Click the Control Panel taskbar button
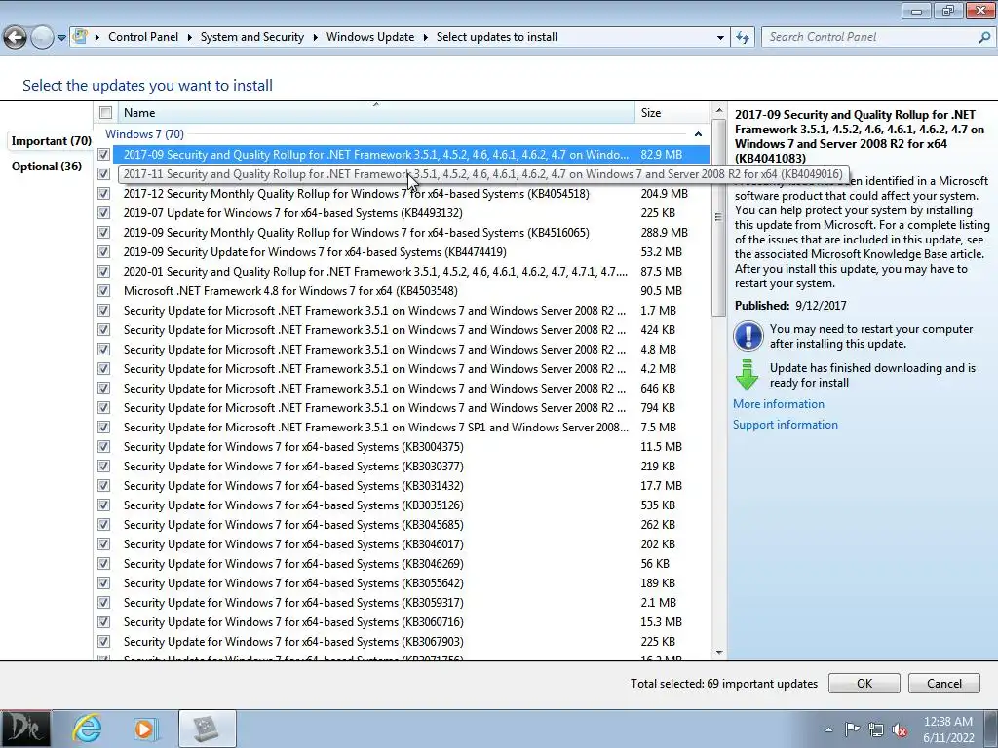 pos(207,729)
